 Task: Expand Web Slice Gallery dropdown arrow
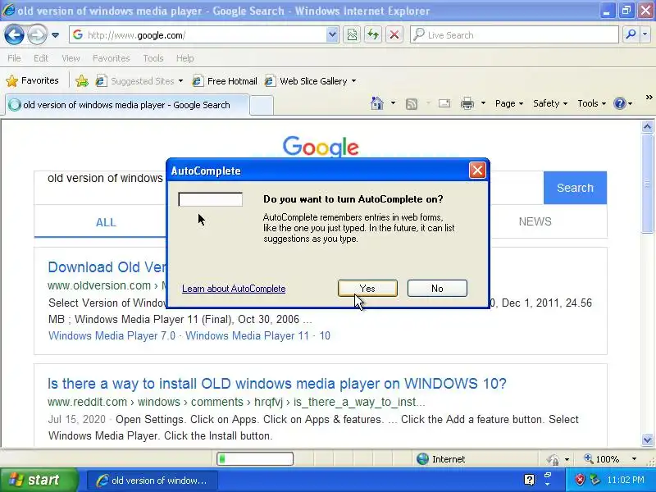354,81
